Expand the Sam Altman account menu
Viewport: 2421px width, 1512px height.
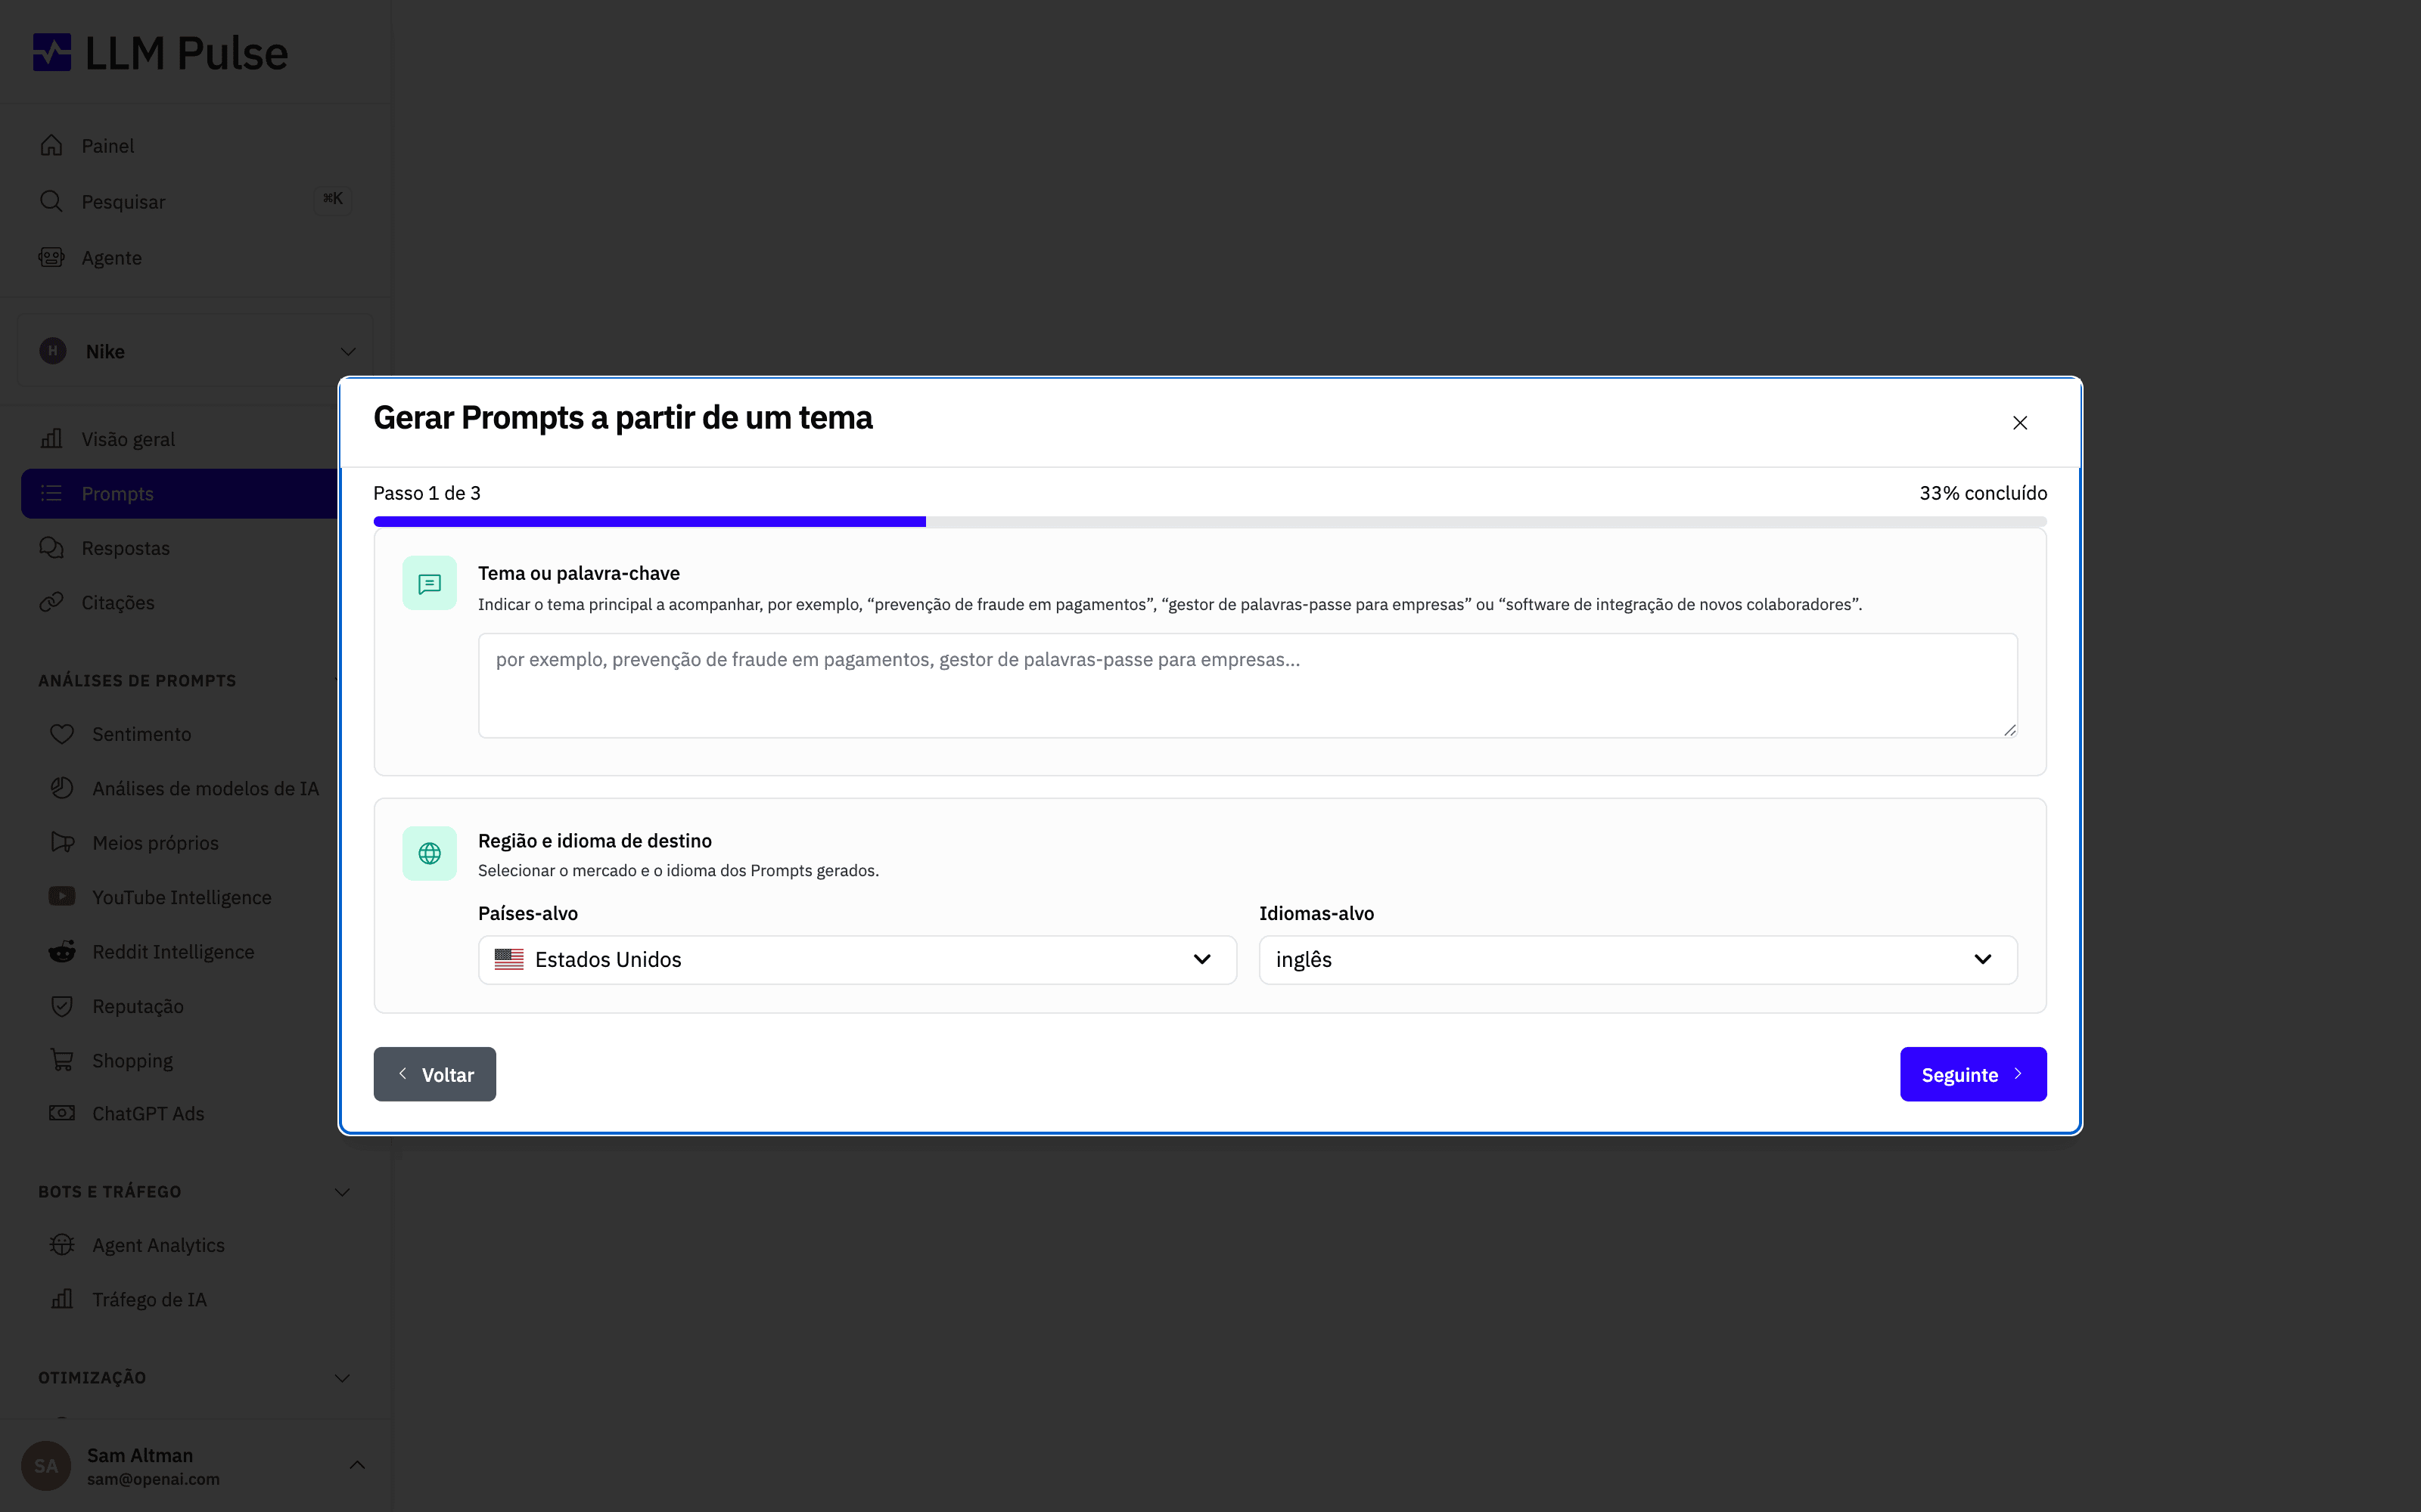tap(357, 1465)
